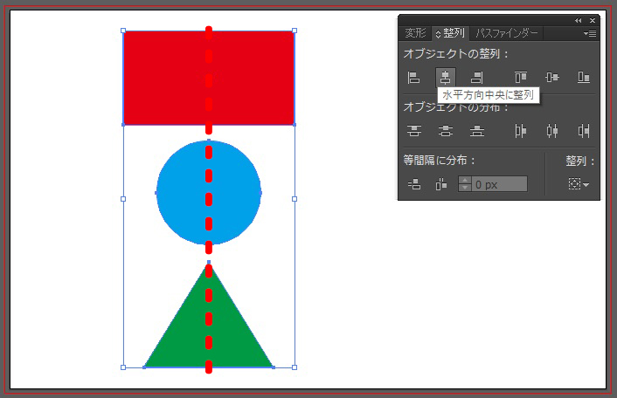Distribute objects by vertical top
The image size is (617, 398).
[x=414, y=131]
